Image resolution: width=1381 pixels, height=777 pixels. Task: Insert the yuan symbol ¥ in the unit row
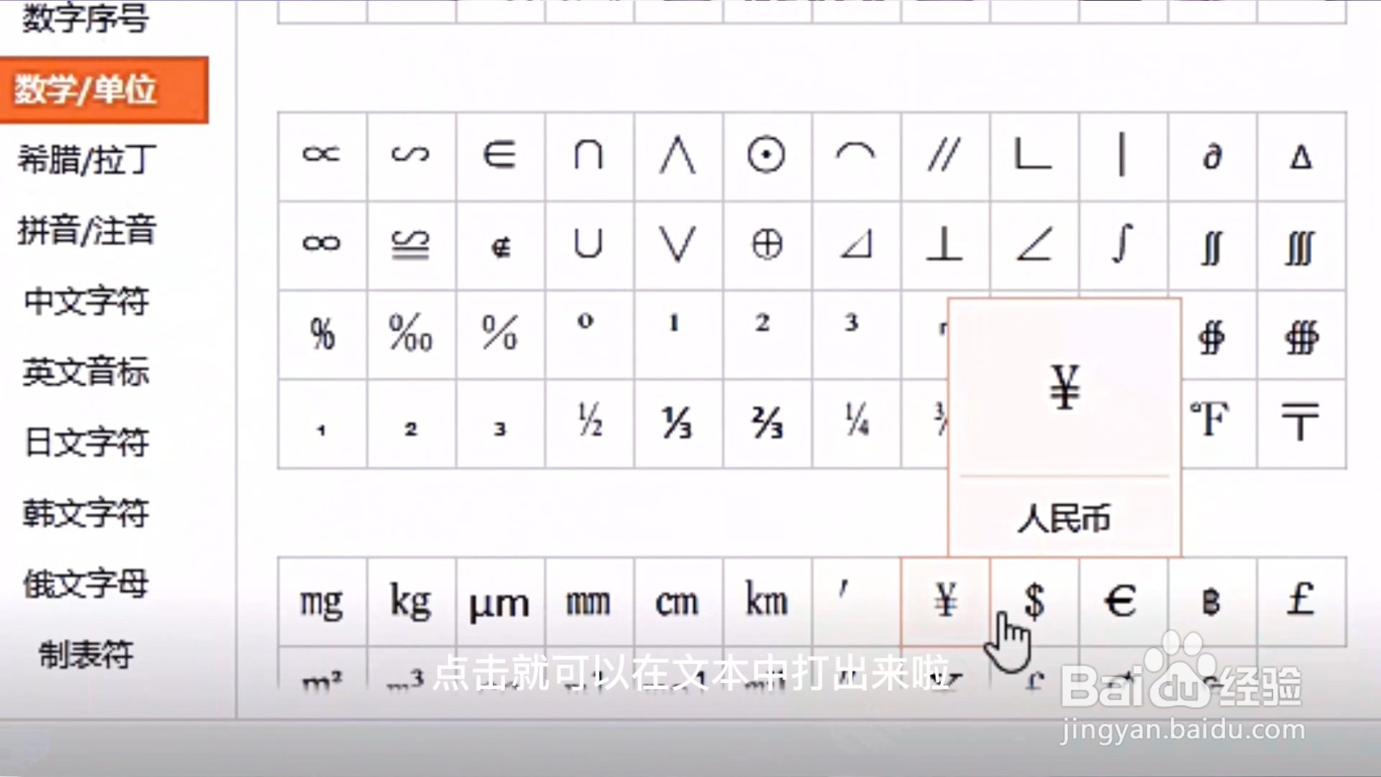point(944,602)
